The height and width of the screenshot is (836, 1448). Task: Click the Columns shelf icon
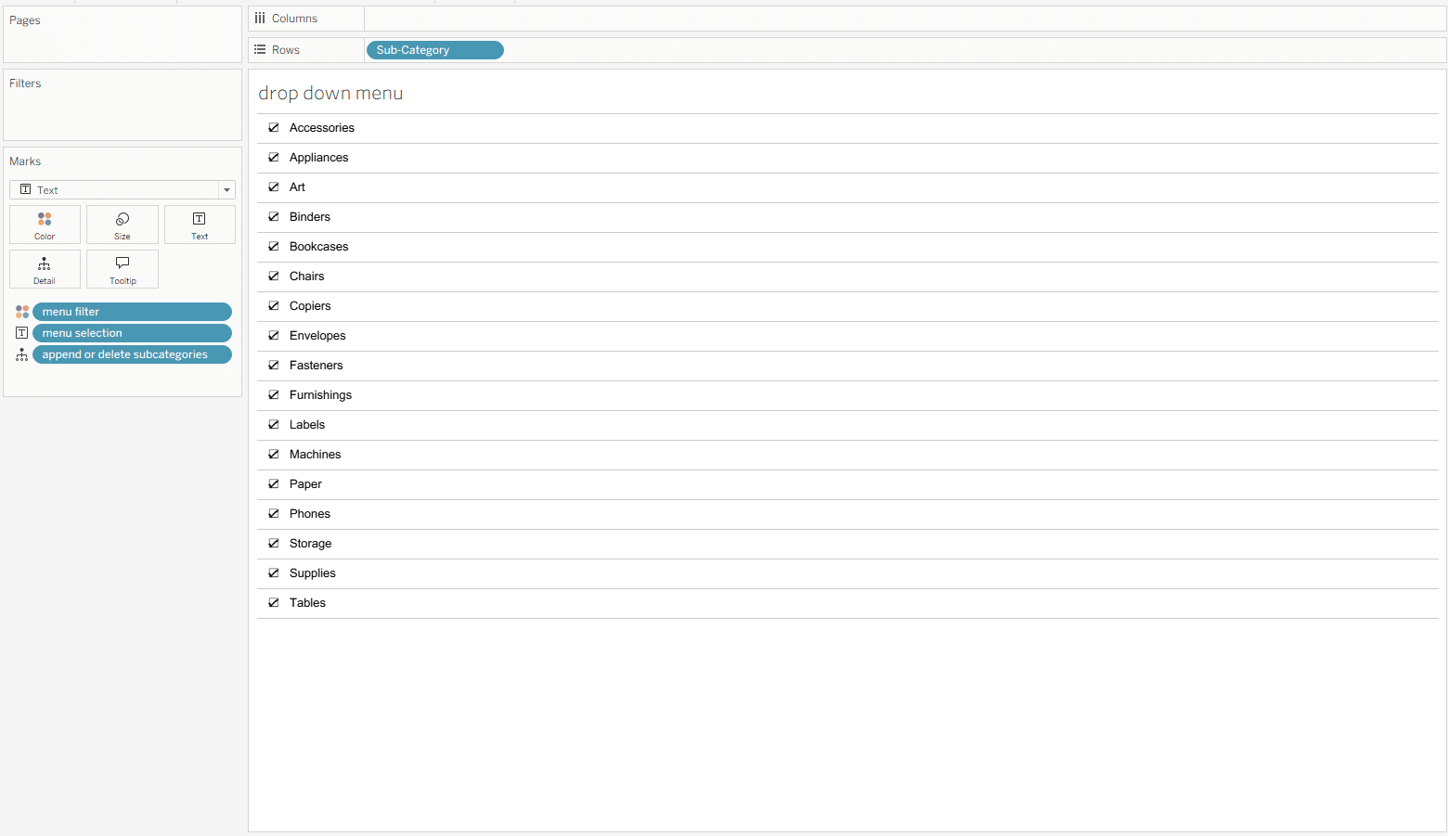[x=260, y=19]
